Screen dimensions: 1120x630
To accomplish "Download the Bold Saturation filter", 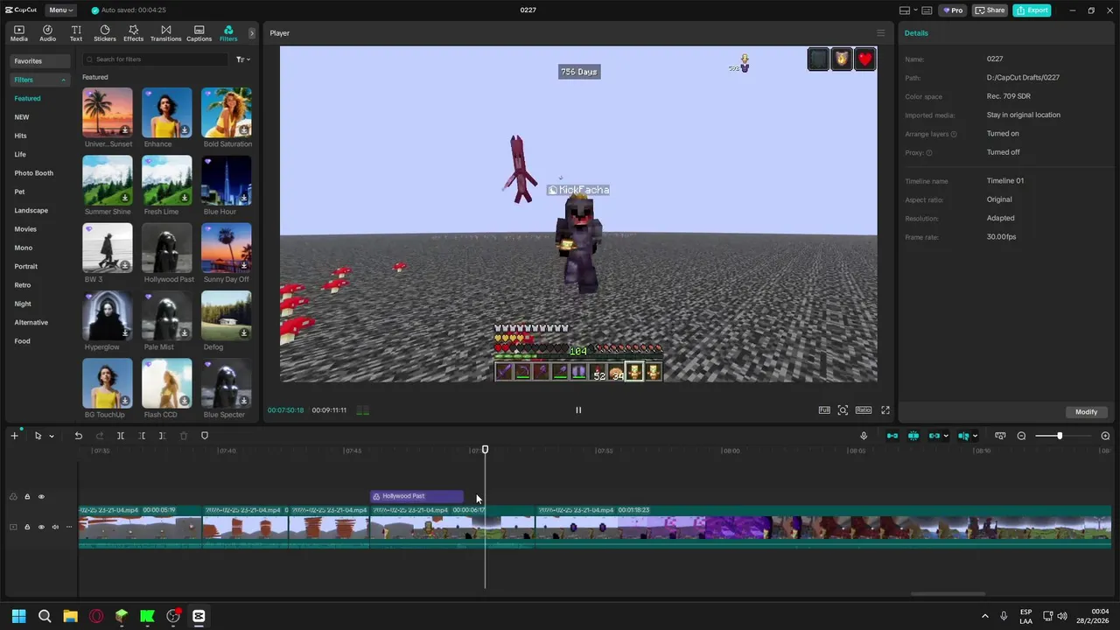I will point(244,130).
